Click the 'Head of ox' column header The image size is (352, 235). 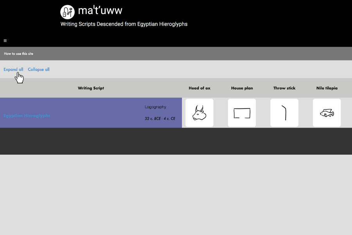coord(199,88)
